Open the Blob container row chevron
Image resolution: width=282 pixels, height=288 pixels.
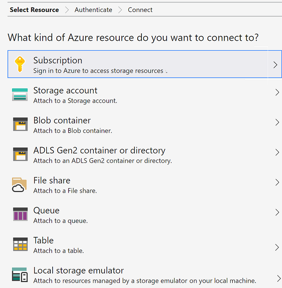pos(277,122)
